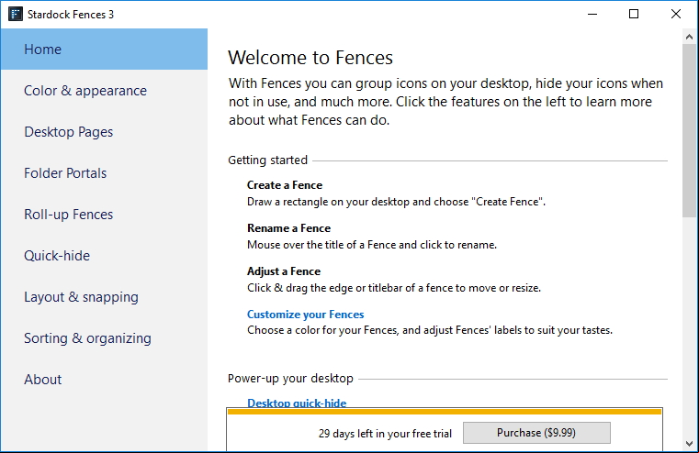Follow the Customize your Fences link
The width and height of the screenshot is (699, 453).
(305, 315)
